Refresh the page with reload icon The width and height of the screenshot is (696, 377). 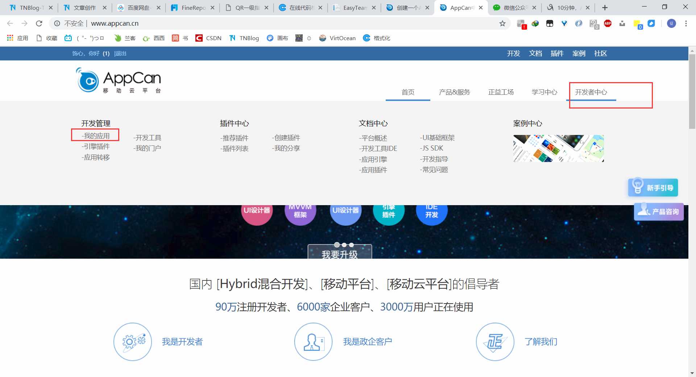click(x=39, y=23)
